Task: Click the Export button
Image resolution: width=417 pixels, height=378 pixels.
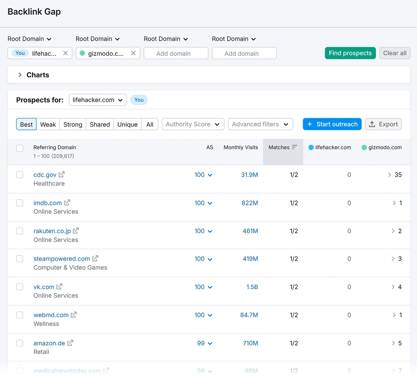Action: 383,124
